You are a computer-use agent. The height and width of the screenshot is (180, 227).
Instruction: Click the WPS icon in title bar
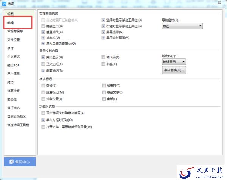pyautogui.click(x=4, y=4)
